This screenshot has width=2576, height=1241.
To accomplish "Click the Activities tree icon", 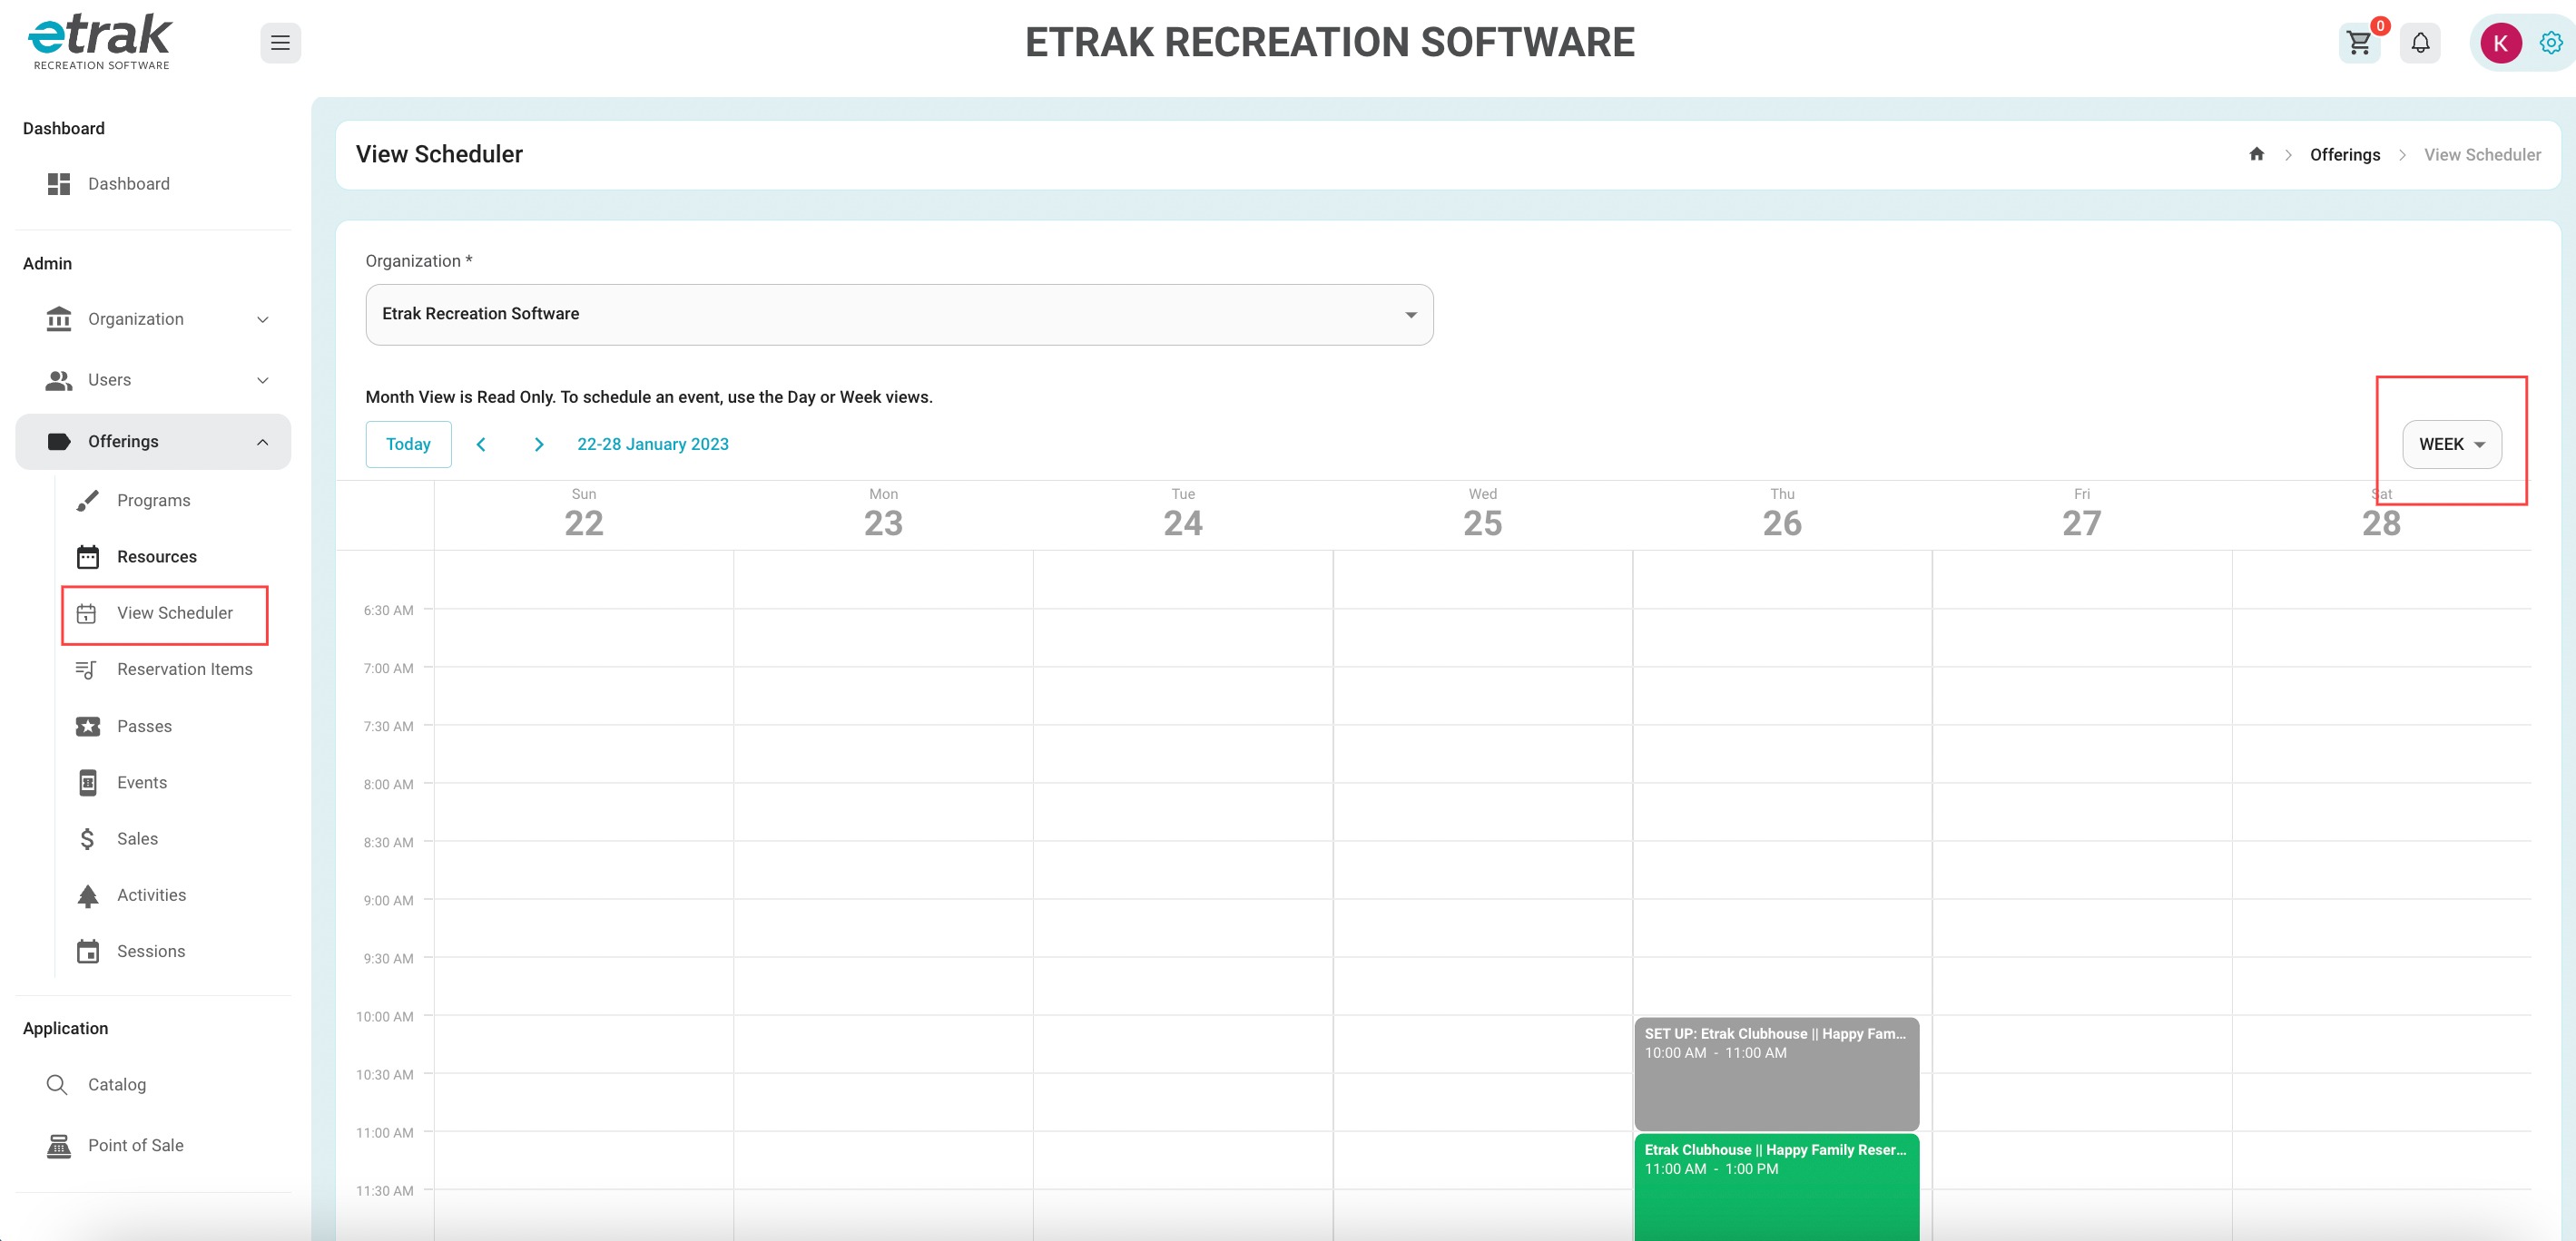I will click(x=88, y=895).
